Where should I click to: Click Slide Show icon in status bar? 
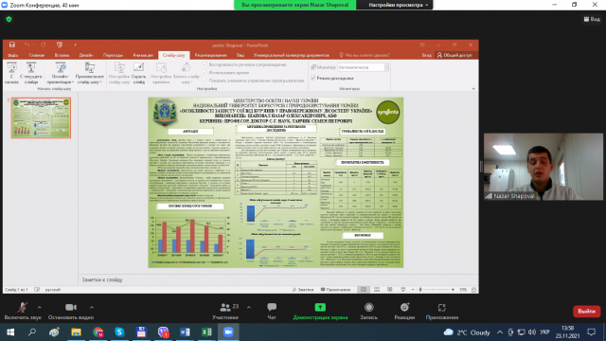tap(402, 289)
